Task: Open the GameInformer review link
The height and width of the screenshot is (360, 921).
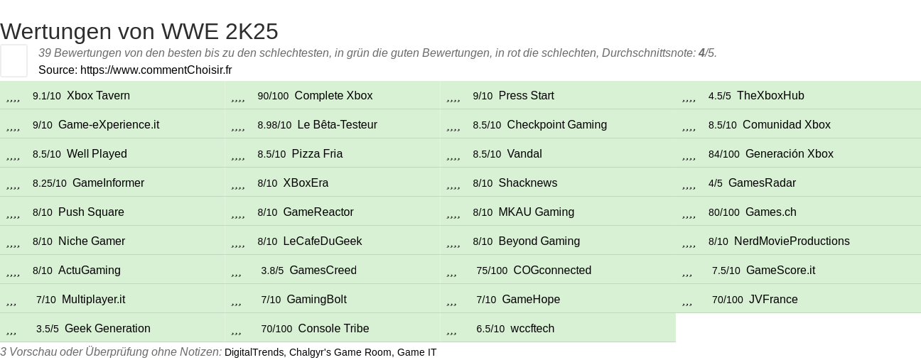Action: tap(108, 182)
